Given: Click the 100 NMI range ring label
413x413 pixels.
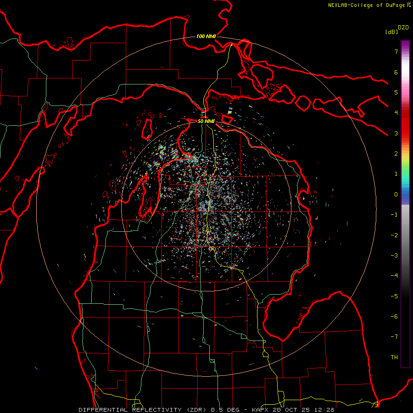Looking at the screenshot, I should point(206,36).
